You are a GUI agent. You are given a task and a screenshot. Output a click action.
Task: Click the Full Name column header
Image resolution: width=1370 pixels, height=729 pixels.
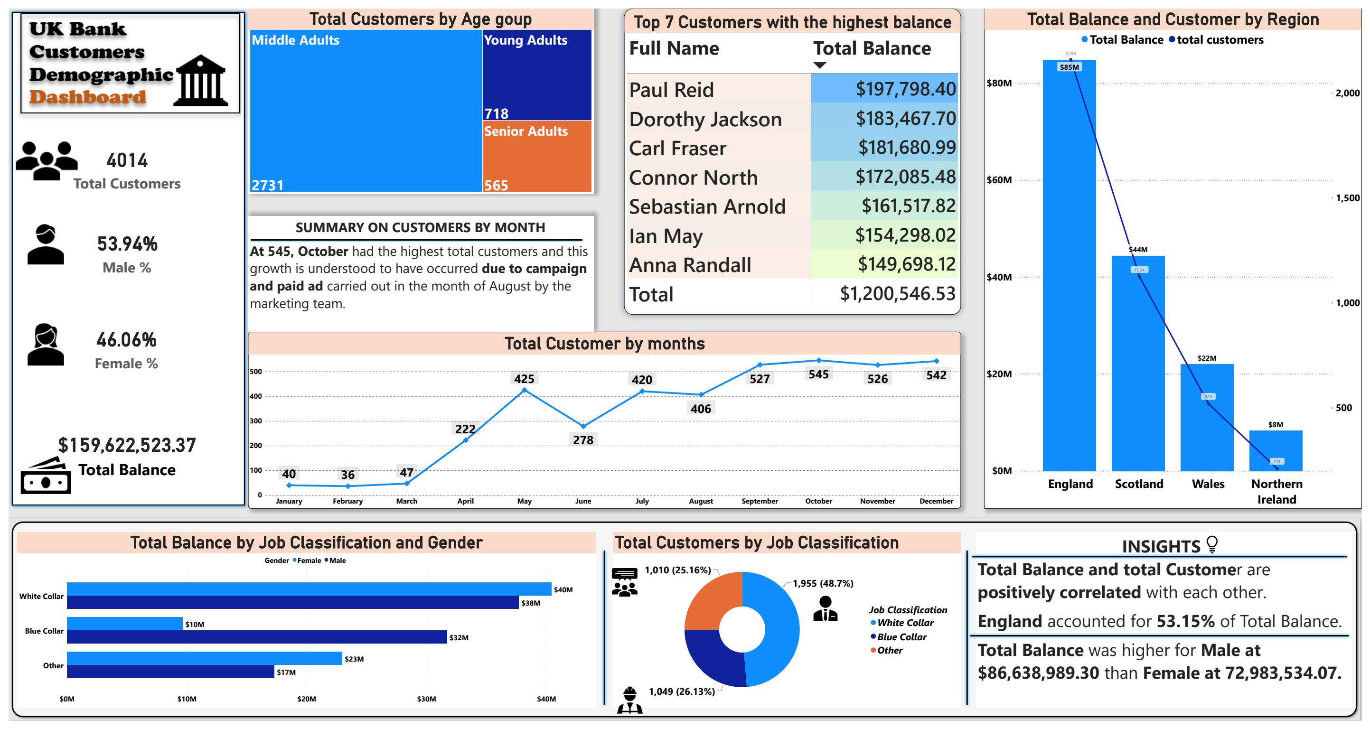pyautogui.click(x=674, y=48)
